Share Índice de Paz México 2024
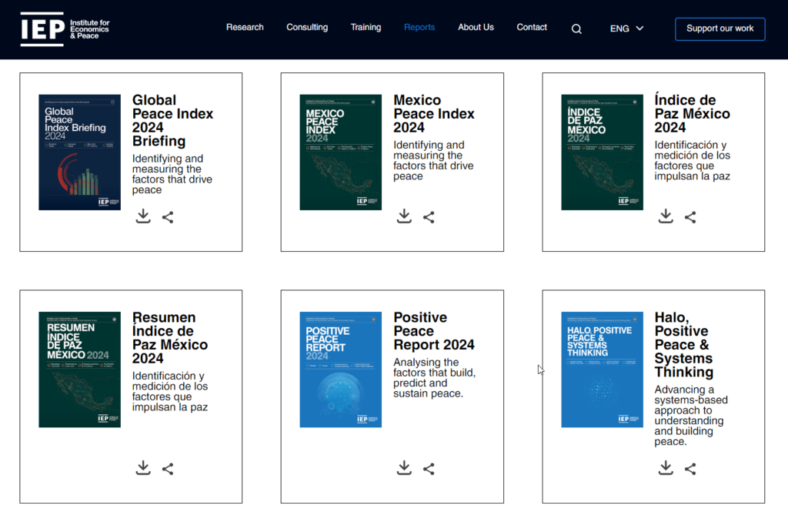788x522 pixels. pos(690,217)
